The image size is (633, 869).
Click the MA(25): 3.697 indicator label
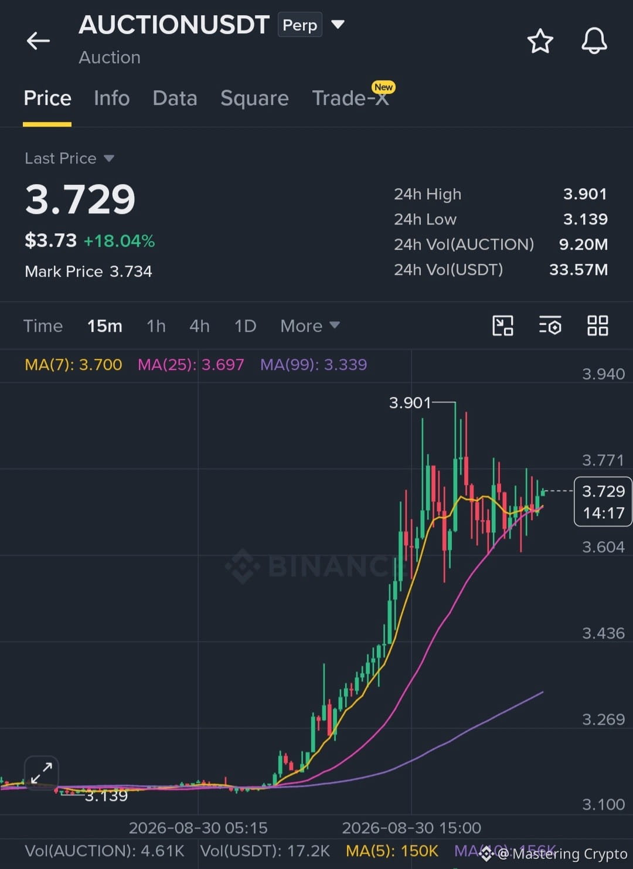click(190, 365)
